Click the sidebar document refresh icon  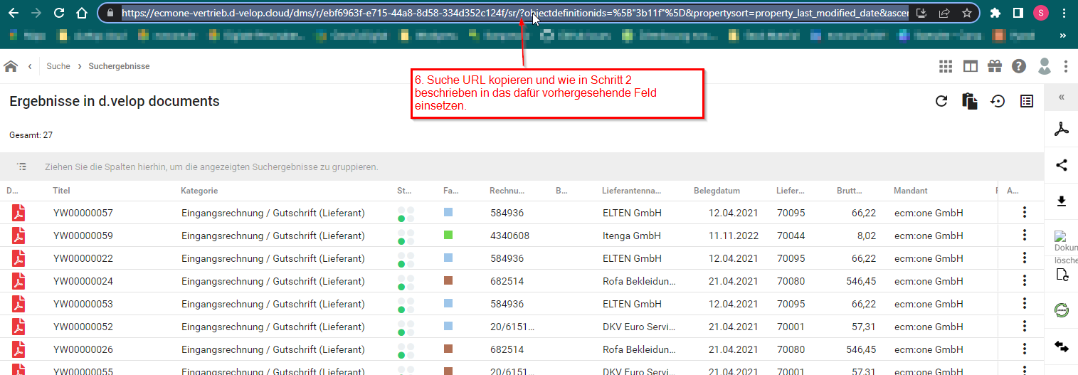click(x=1062, y=275)
